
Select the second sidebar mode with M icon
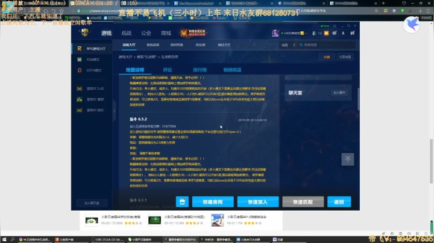coord(92,60)
